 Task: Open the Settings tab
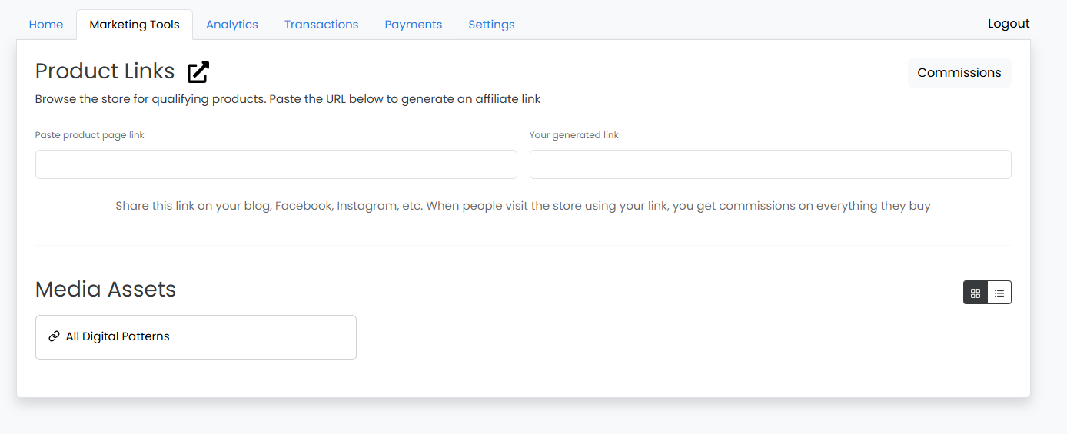tap(492, 25)
